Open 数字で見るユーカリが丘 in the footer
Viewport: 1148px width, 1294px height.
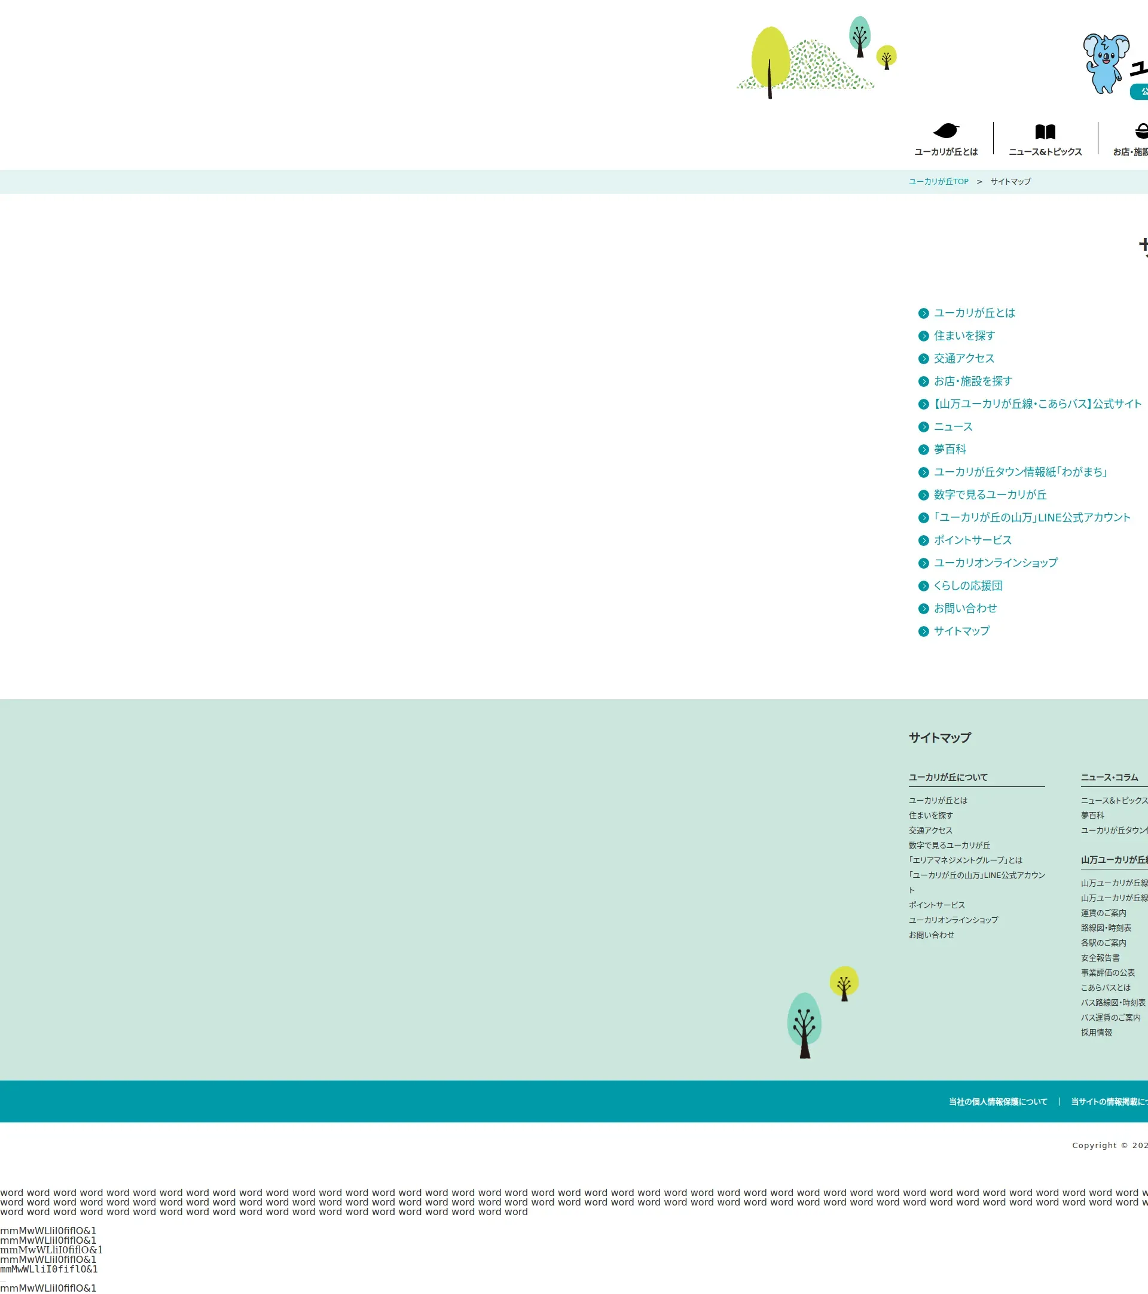point(949,846)
